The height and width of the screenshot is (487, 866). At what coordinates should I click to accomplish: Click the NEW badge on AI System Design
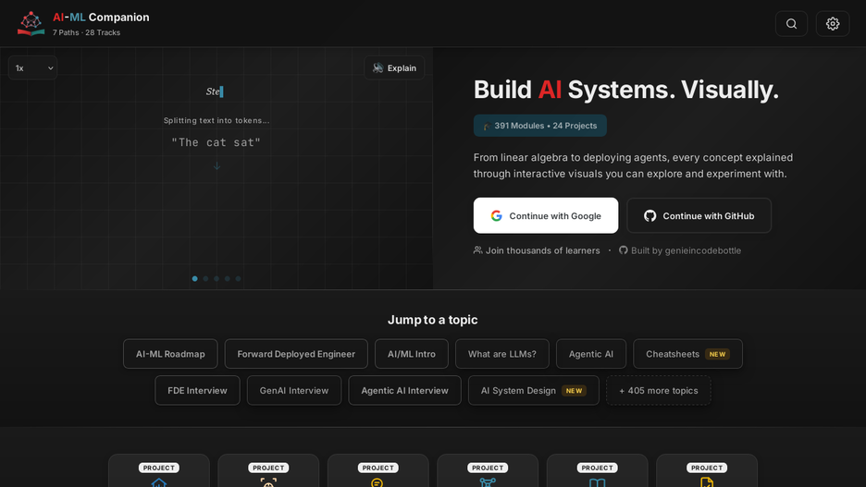pos(574,391)
